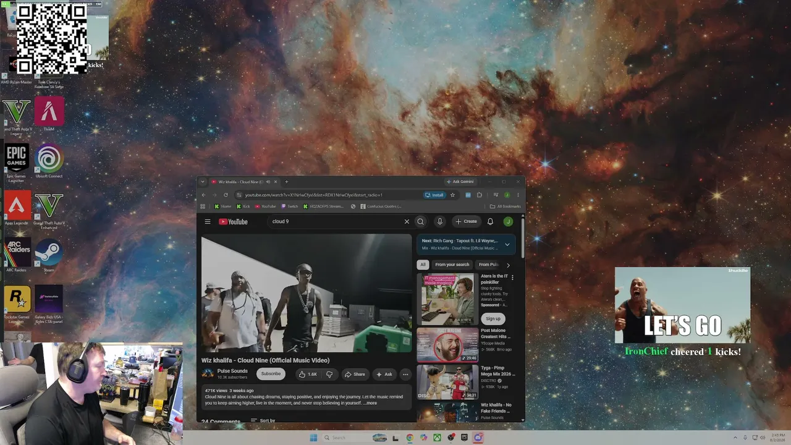Open the taskbar clock and date
The width and height of the screenshot is (791, 445).
(x=777, y=438)
